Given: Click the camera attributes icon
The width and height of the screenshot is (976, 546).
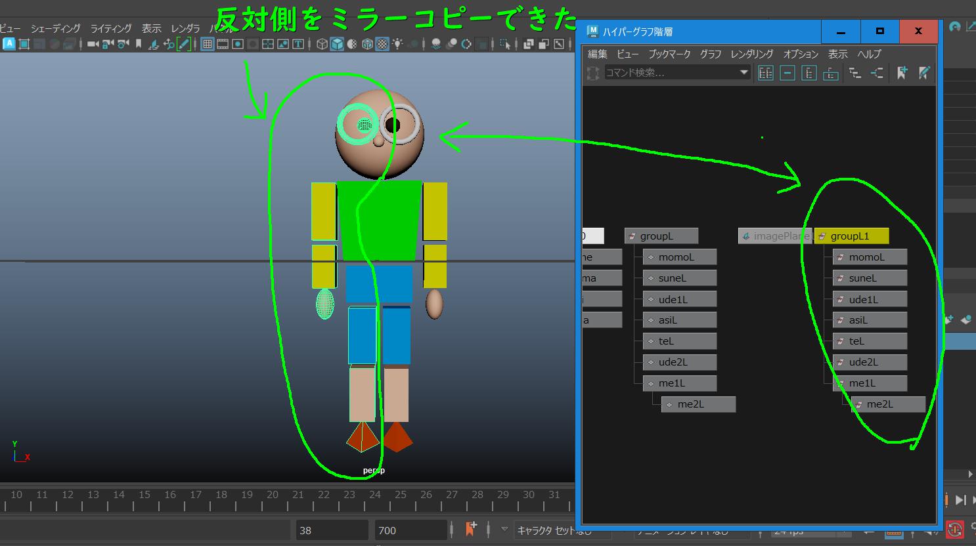Looking at the screenshot, I should (x=123, y=44).
